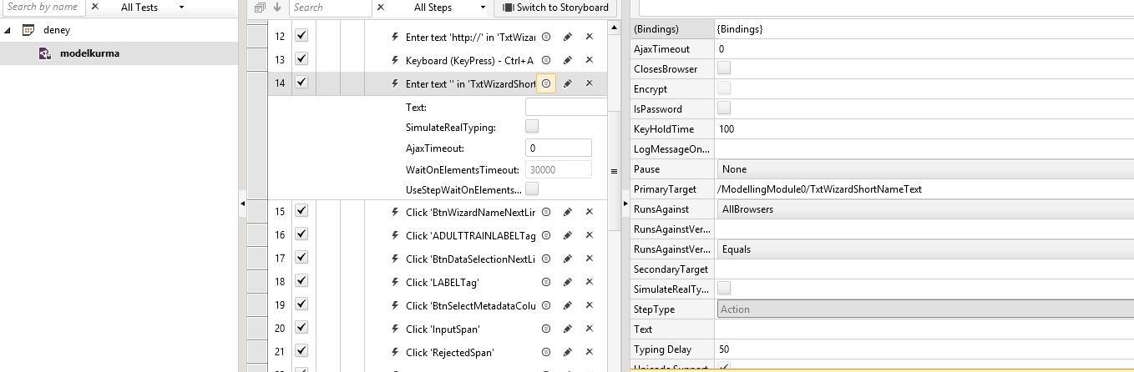This screenshot has height=372, width=1134.
Task: Open the All Tests filter dropdown
Action: click(152, 8)
